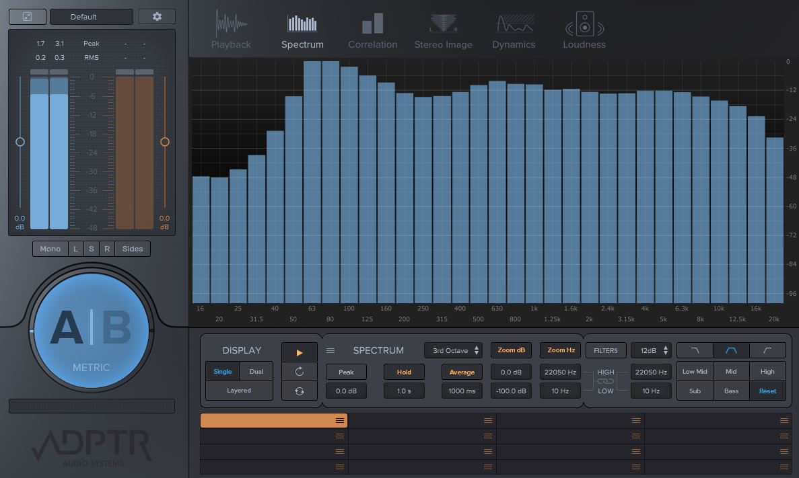Select the band-pass filter shape icon

(730, 350)
